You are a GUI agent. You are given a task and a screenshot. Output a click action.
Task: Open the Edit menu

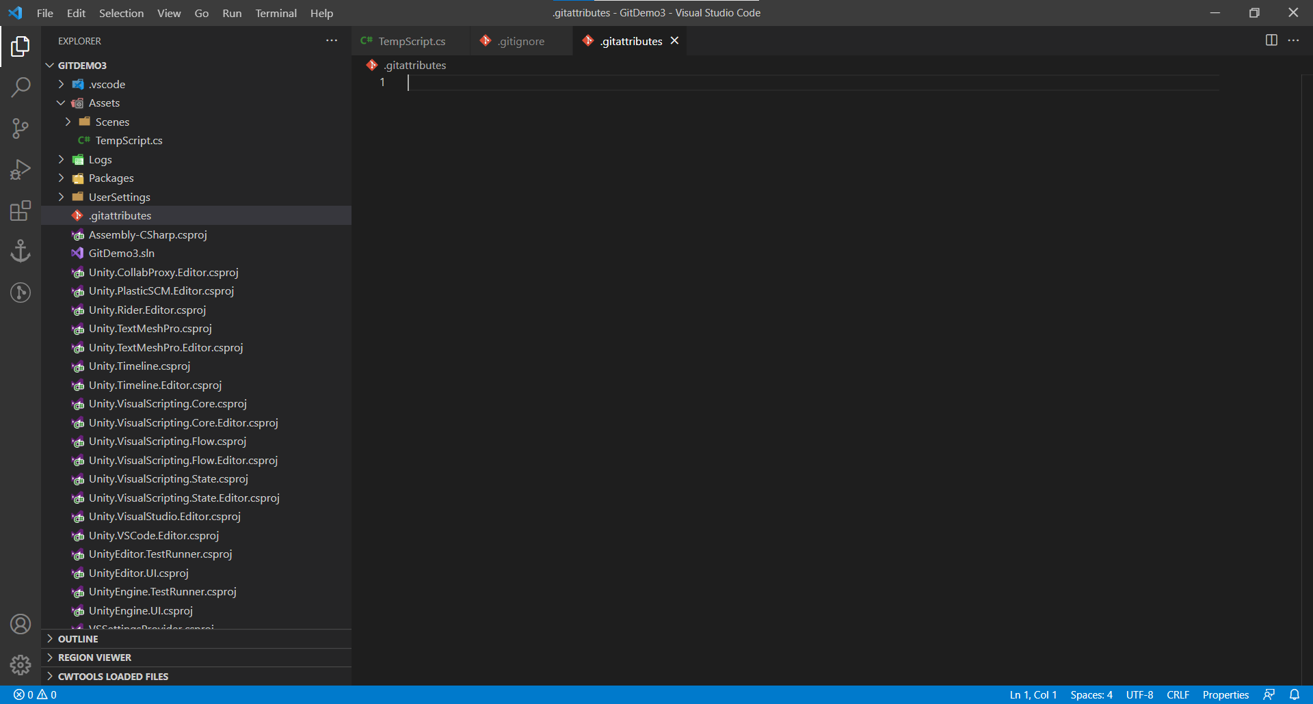click(76, 13)
